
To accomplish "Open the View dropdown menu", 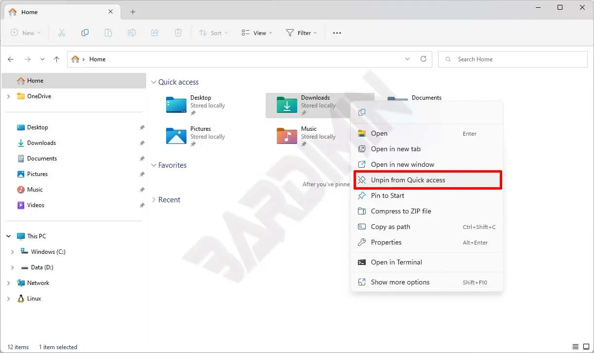I will tap(256, 33).
